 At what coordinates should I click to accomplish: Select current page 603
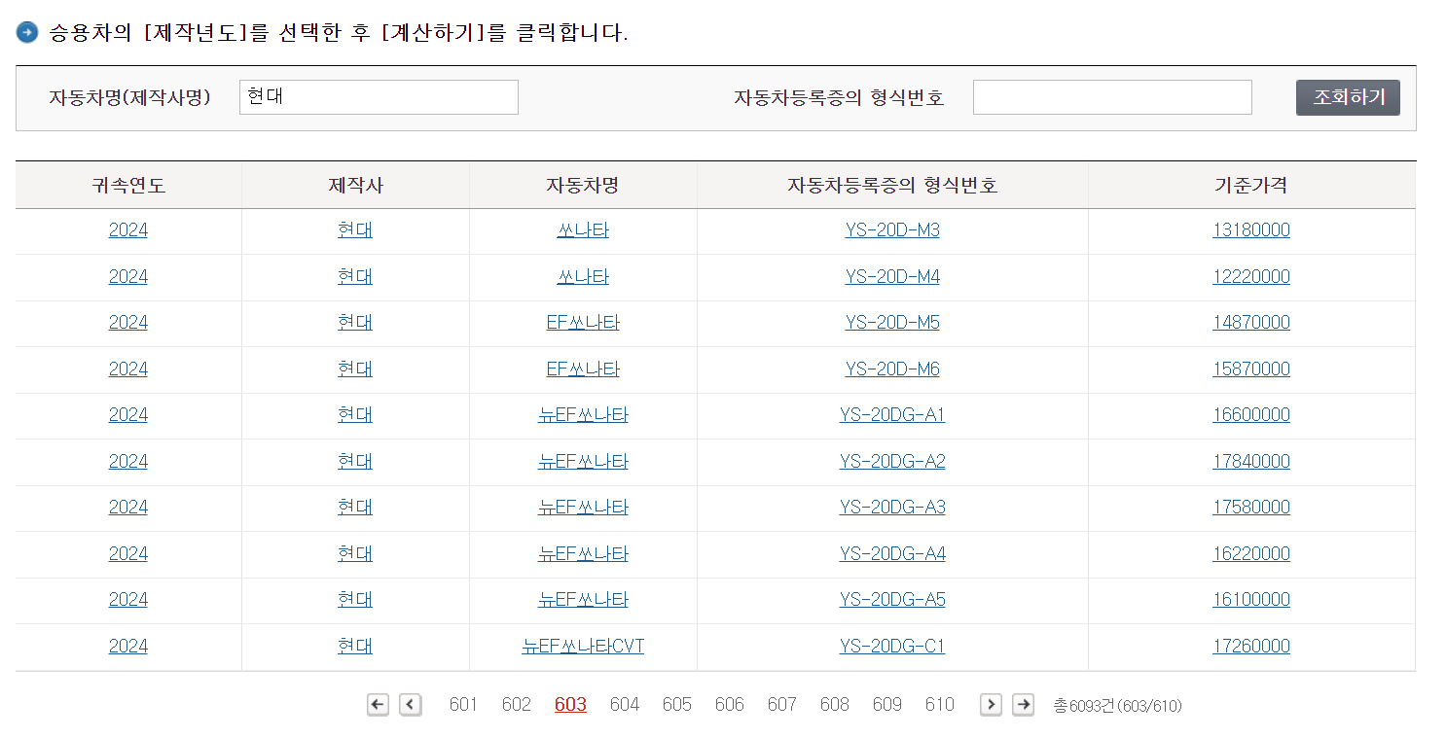570,705
